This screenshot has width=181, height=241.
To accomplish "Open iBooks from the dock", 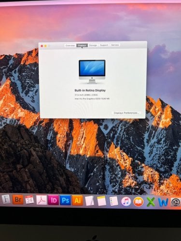I will (139, 202).
